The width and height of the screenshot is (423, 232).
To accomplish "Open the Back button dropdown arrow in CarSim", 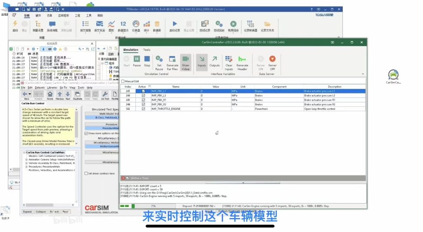I will (x=30, y=94).
